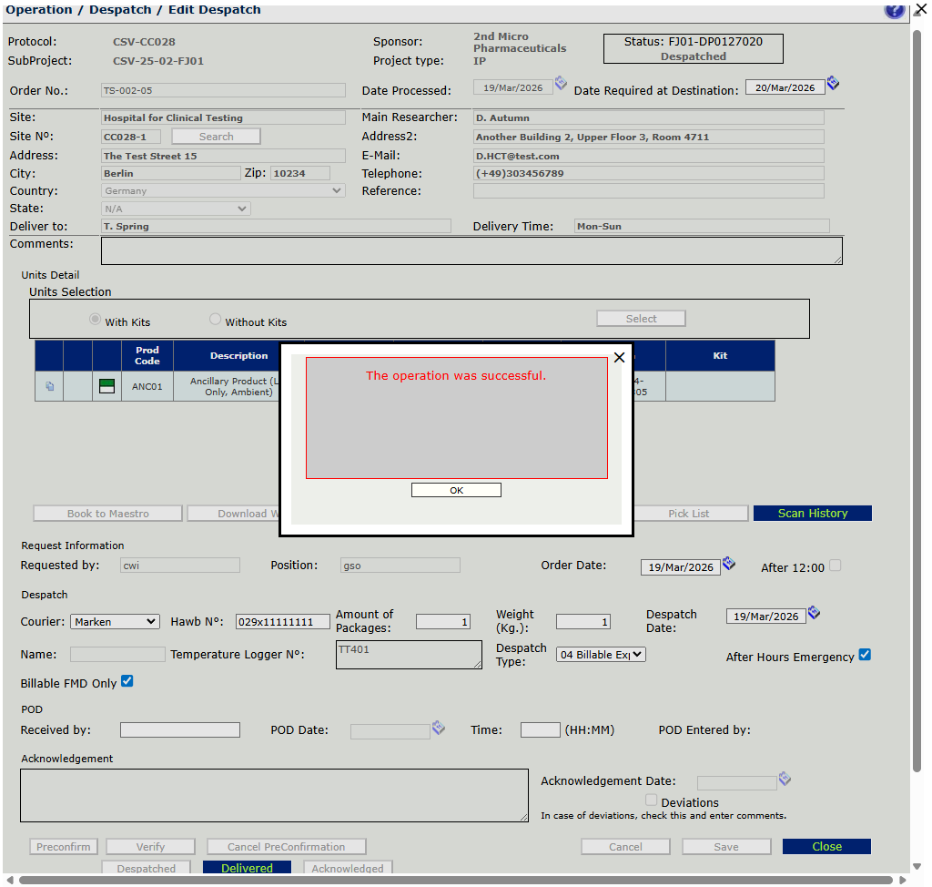Image resolution: width=932 pixels, height=887 pixels.
Task: Uncheck the After Hours Emergency checkbox
Action: pos(865,655)
